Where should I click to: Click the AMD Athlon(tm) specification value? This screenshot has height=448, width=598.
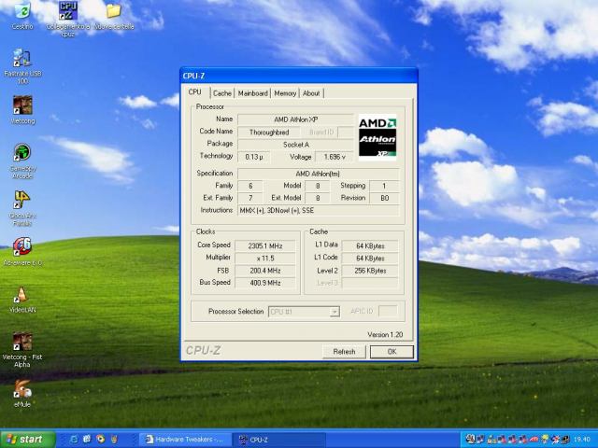318,174
